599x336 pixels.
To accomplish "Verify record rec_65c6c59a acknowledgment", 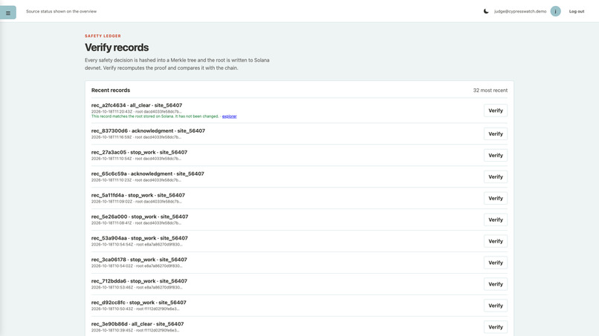I will 496,177.
